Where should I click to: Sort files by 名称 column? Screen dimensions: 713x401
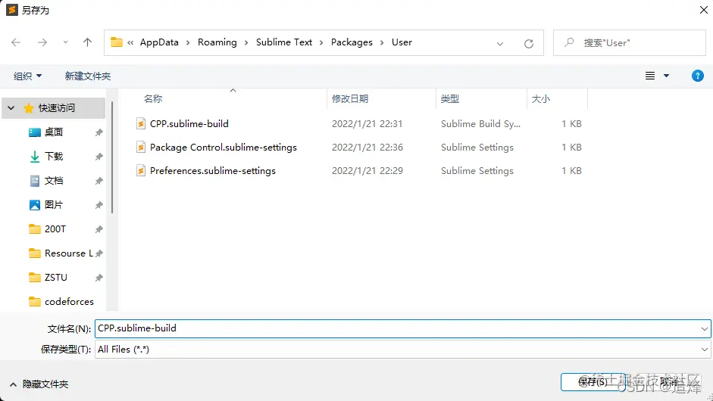coord(153,98)
